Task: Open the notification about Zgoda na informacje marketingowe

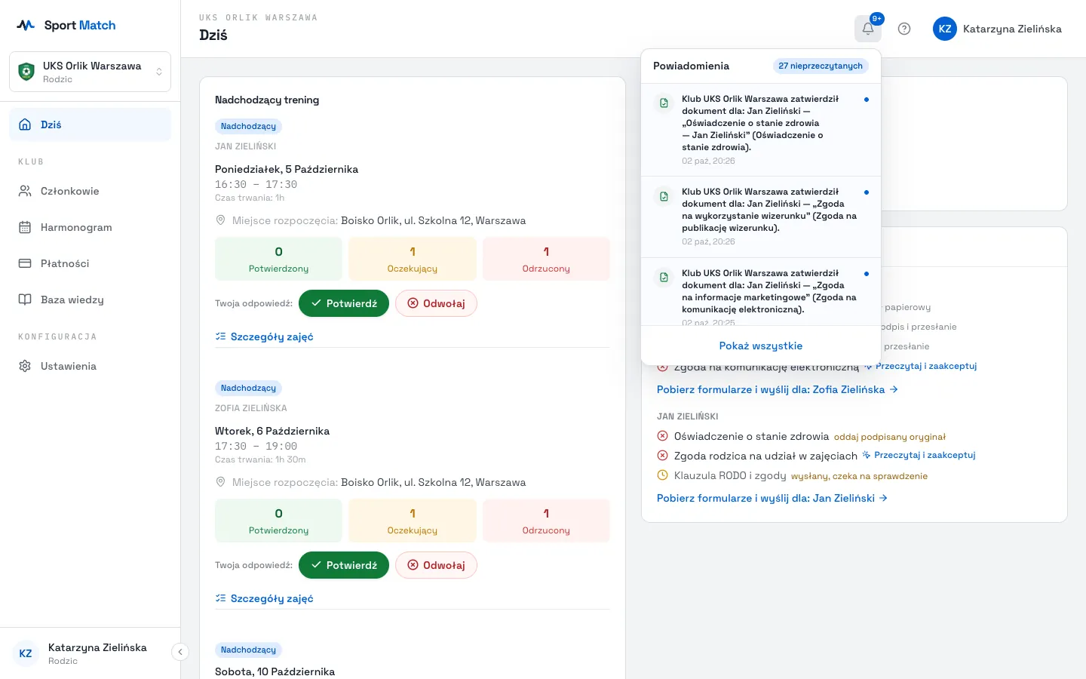Action: tap(761, 292)
